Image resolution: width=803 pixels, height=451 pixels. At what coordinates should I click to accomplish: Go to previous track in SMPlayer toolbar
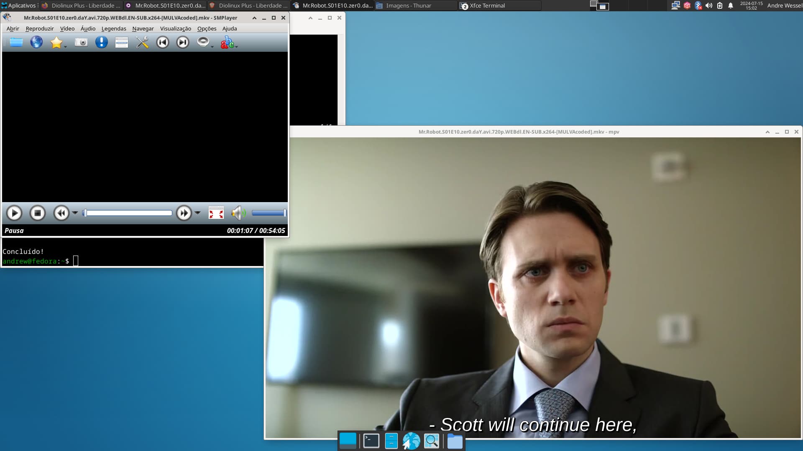(x=163, y=42)
